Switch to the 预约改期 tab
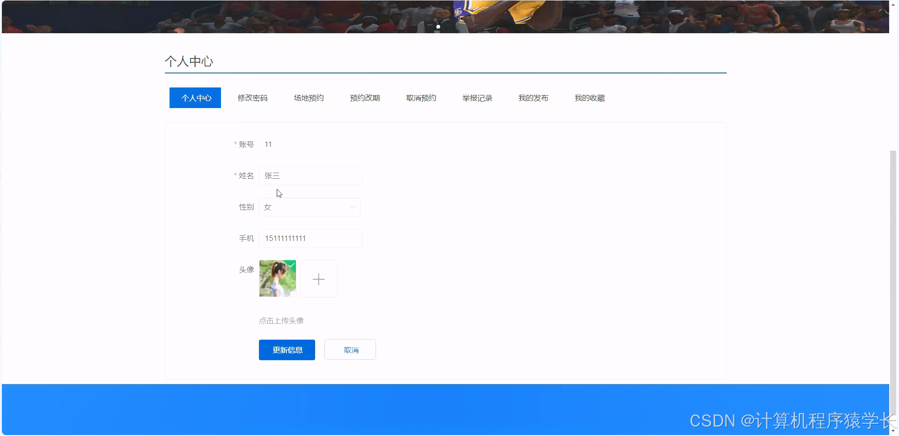Viewport: 899px width, 436px height. pyautogui.click(x=365, y=98)
